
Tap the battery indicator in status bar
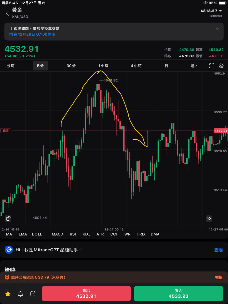point(222,3)
